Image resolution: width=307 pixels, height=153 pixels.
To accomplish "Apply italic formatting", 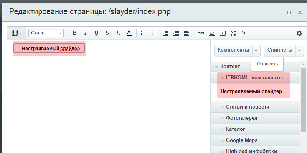I will pos(86,33).
